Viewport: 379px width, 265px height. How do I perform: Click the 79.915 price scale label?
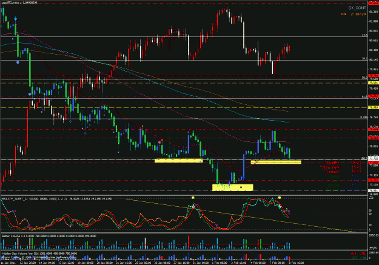[x=374, y=69]
